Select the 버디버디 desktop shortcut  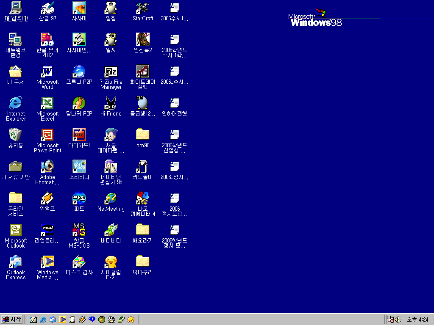[x=111, y=234]
